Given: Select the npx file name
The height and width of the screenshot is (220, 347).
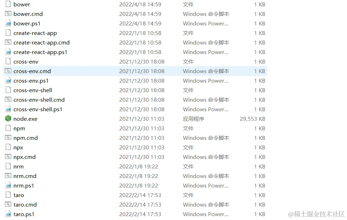Looking at the screenshot, I should [18, 148].
